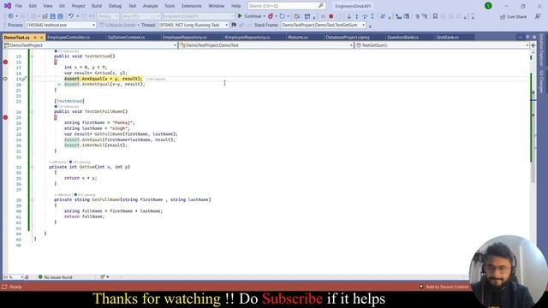Open the Tools menu

[x=170, y=6]
